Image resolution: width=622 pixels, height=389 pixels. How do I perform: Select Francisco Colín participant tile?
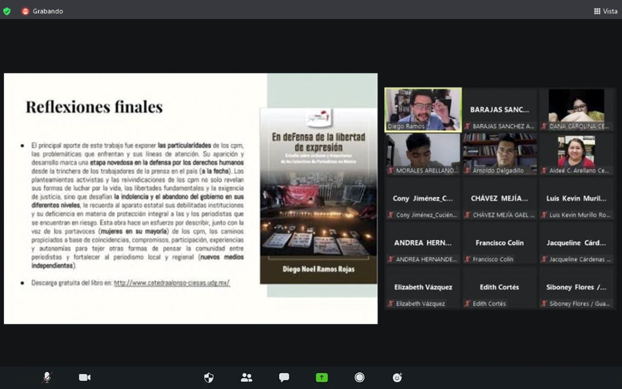(x=500, y=243)
